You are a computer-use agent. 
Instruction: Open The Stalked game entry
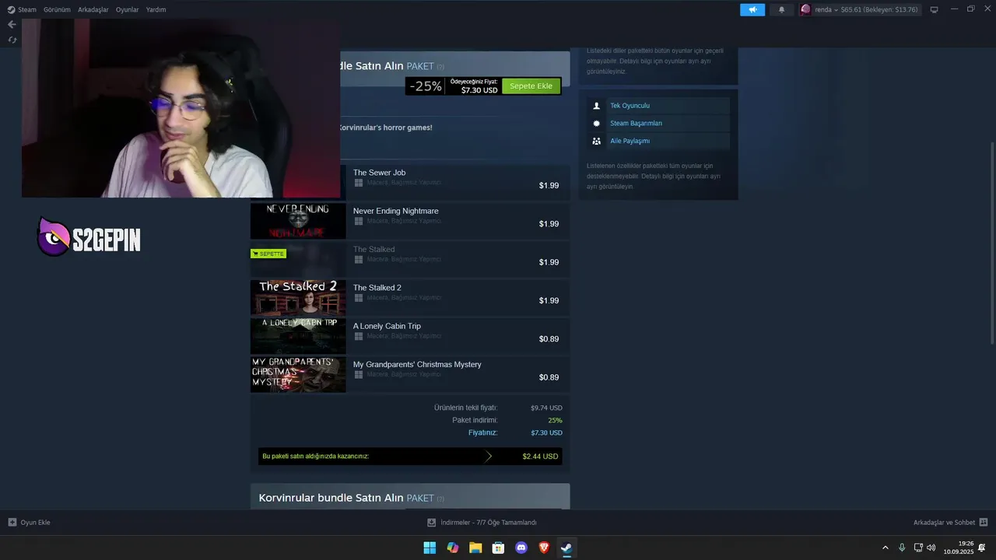(410, 259)
